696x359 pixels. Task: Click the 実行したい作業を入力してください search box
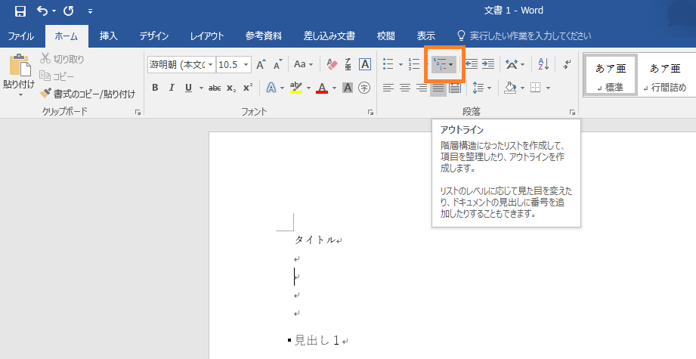click(524, 36)
